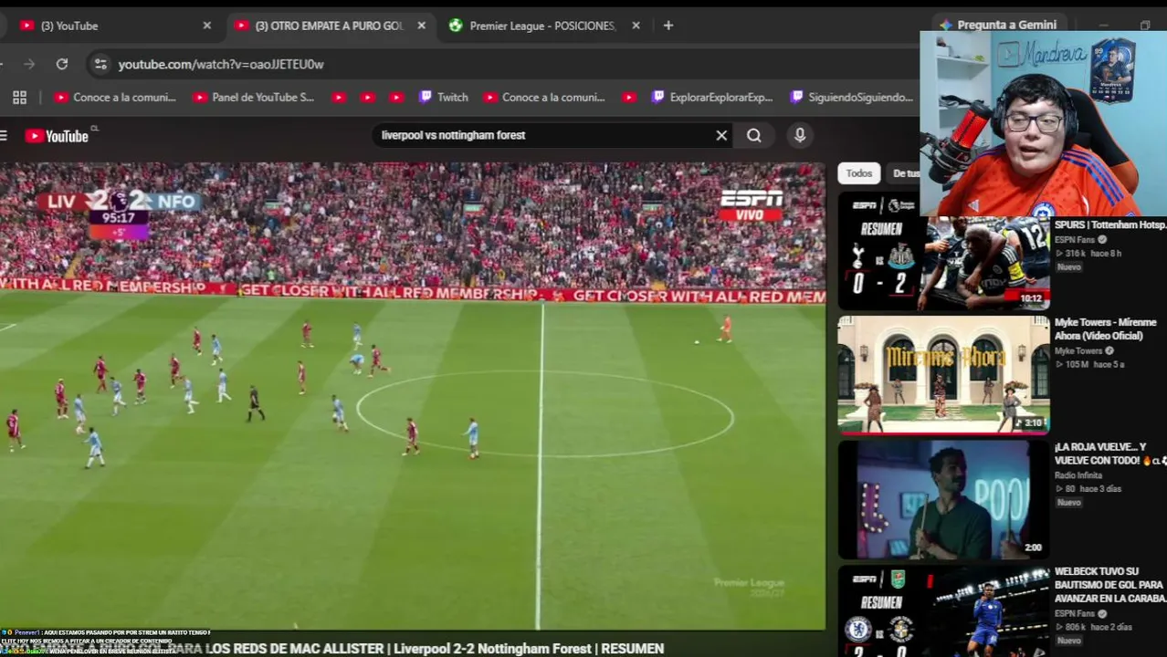The height and width of the screenshot is (657, 1167).
Task: Open 'Conoce a la comuni...' bookmark after Twitch
Action: pyautogui.click(x=544, y=97)
